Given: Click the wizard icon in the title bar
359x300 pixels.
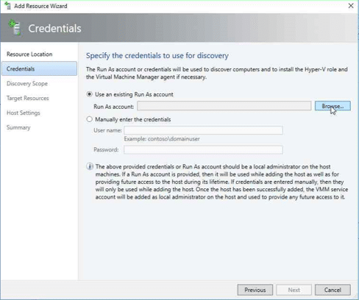Looking at the screenshot, I should pyautogui.click(x=7, y=6).
